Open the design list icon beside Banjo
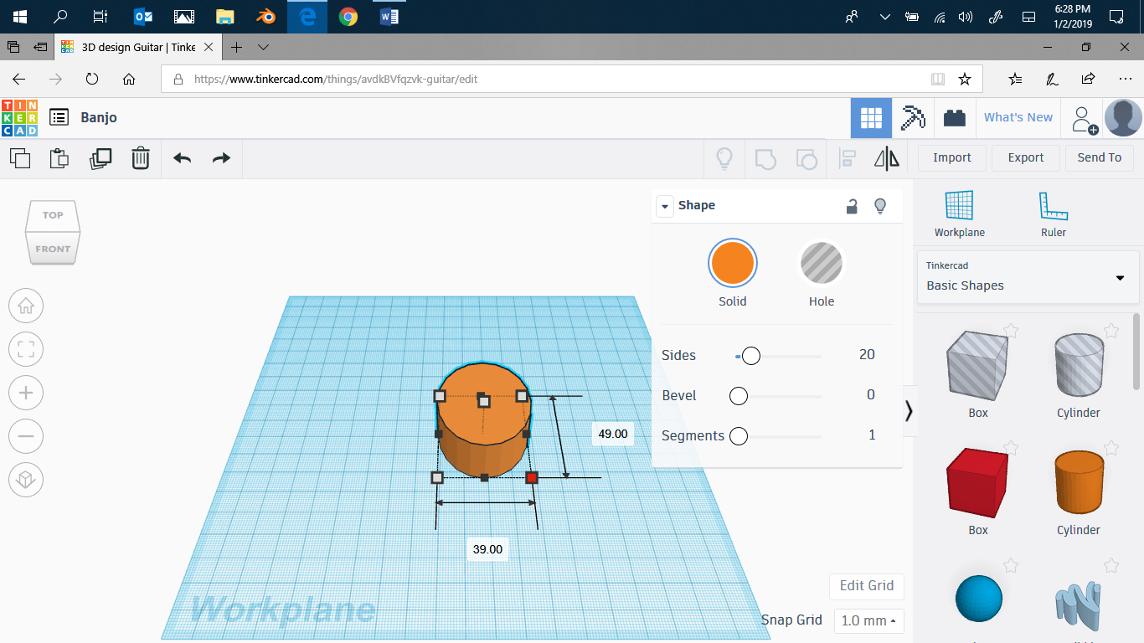1144x643 pixels. [59, 117]
